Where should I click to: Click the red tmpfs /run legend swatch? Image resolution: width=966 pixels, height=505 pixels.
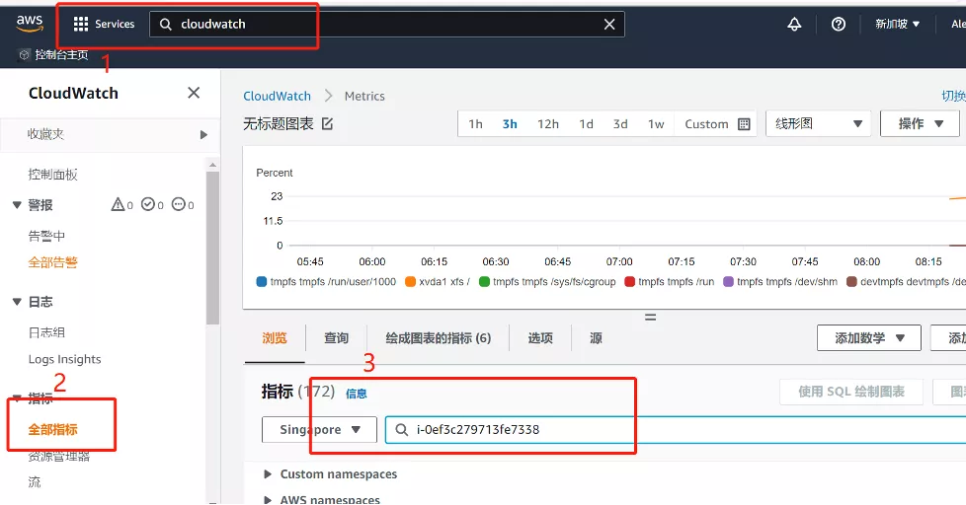(x=629, y=282)
